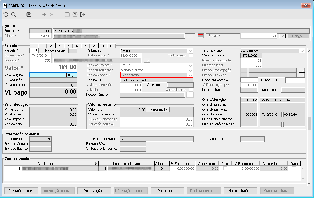Viewport: 314px width, 198px height.
Task: Click the Observação... button
Action: pyautogui.click(x=94, y=191)
